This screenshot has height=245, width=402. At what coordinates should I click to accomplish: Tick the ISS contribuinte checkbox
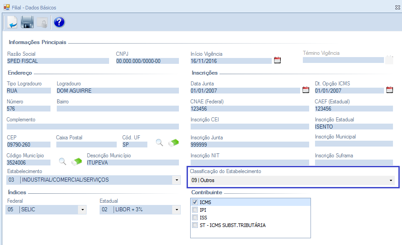click(x=195, y=218)
